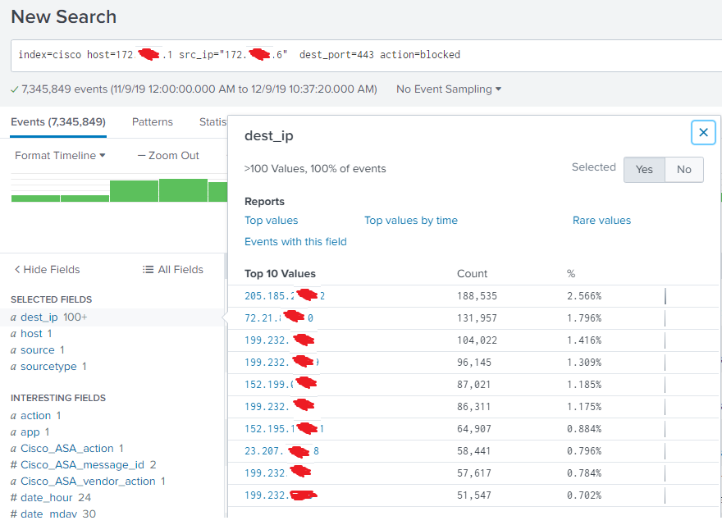Click Events with this field link

coord(295,241)
